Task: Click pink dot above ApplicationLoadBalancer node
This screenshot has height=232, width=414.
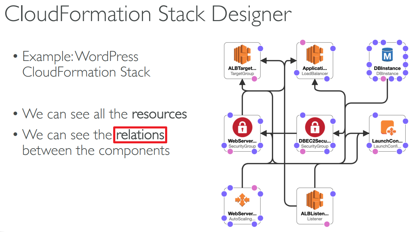Action: pyautogui.click(x=303, y=43)
